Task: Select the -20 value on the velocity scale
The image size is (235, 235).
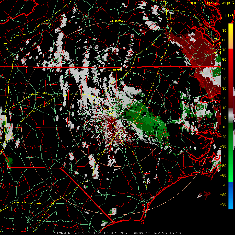Action: 223,137
